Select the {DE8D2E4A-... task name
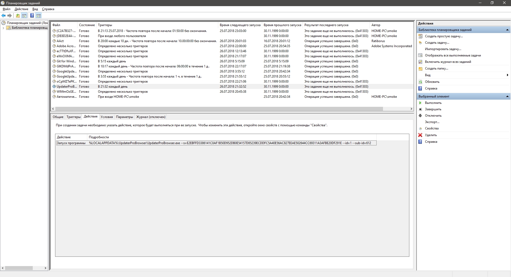 66,36
